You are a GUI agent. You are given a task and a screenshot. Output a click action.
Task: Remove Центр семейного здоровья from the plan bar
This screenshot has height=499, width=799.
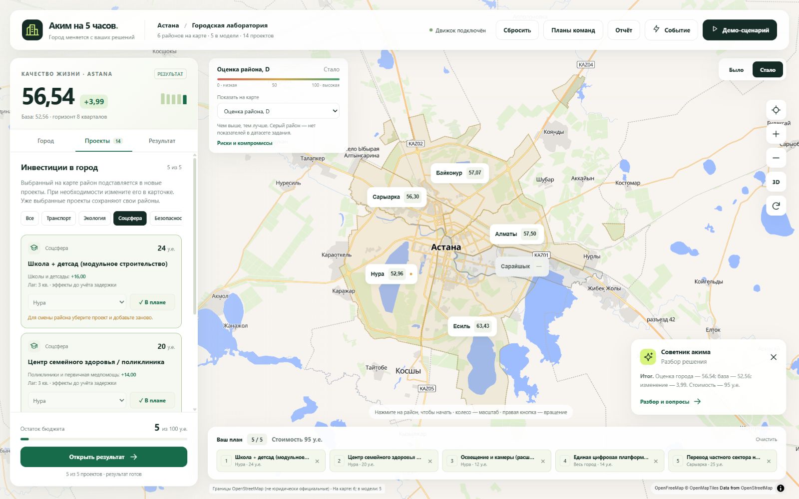point(430,462)
